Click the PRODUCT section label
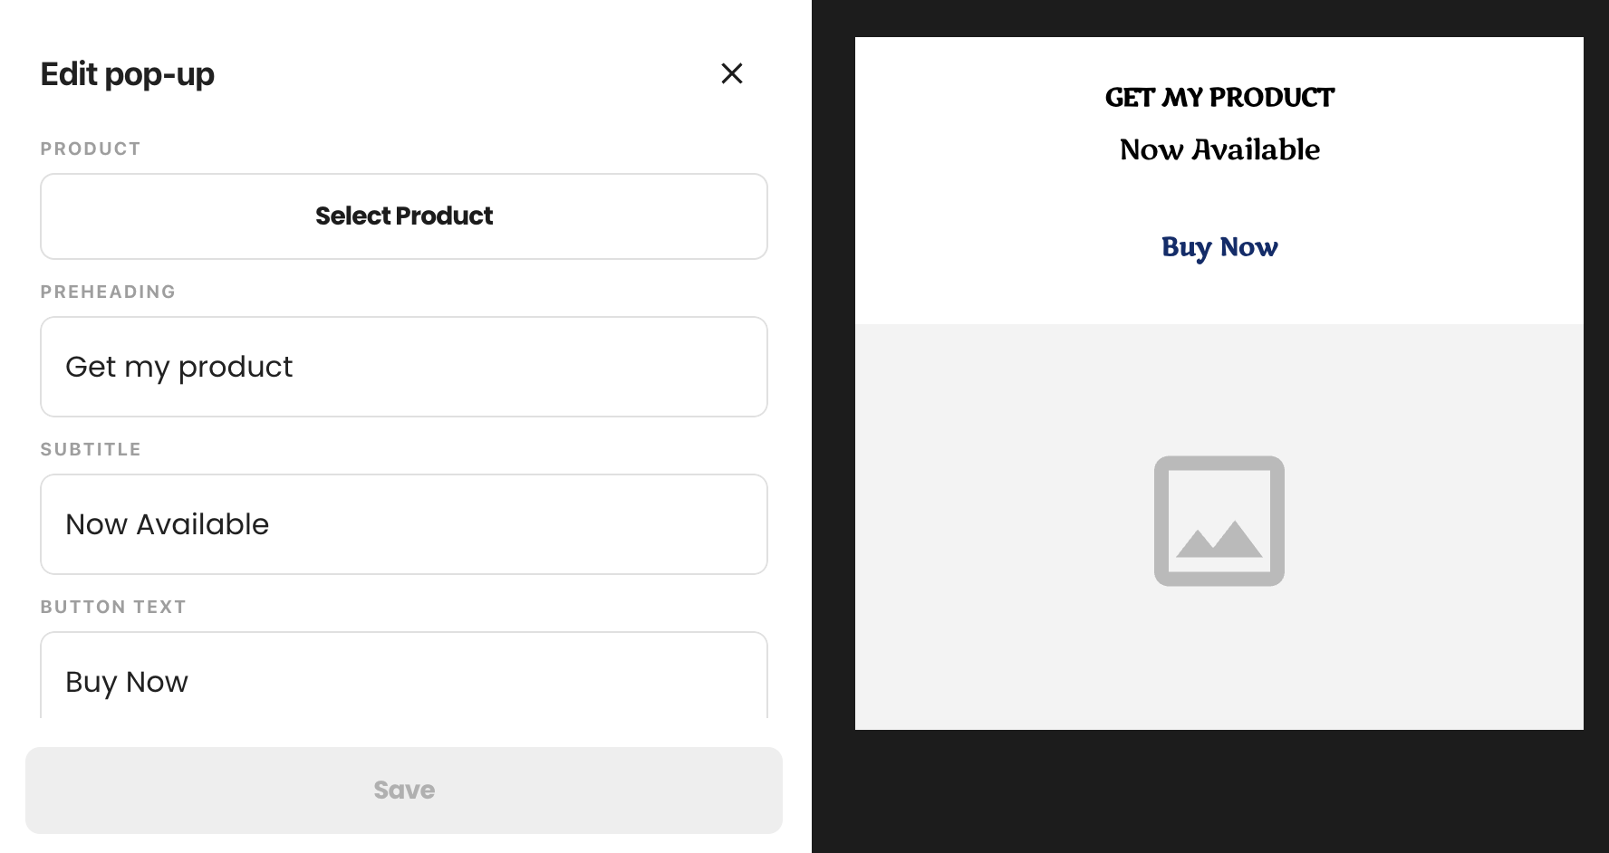The height and width of the screenshot is (853, 1609). point(91,149)
